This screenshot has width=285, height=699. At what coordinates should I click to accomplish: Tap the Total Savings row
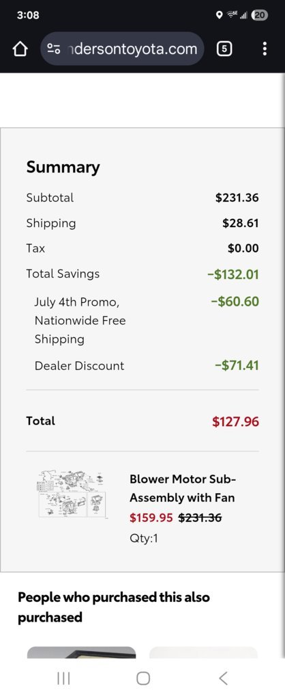(x=142, y=274)
